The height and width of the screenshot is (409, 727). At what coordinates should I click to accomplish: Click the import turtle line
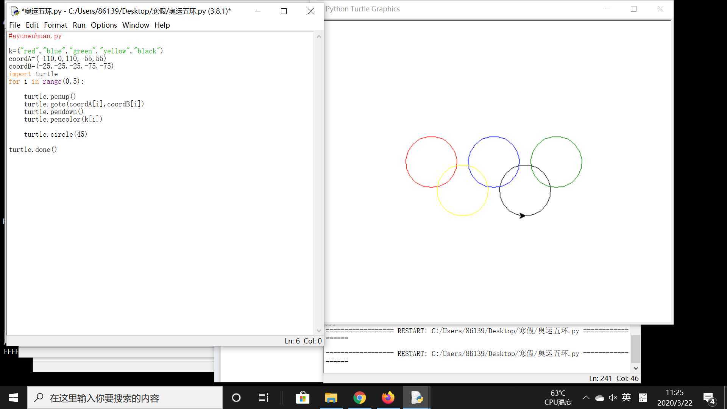coord(33,74)
